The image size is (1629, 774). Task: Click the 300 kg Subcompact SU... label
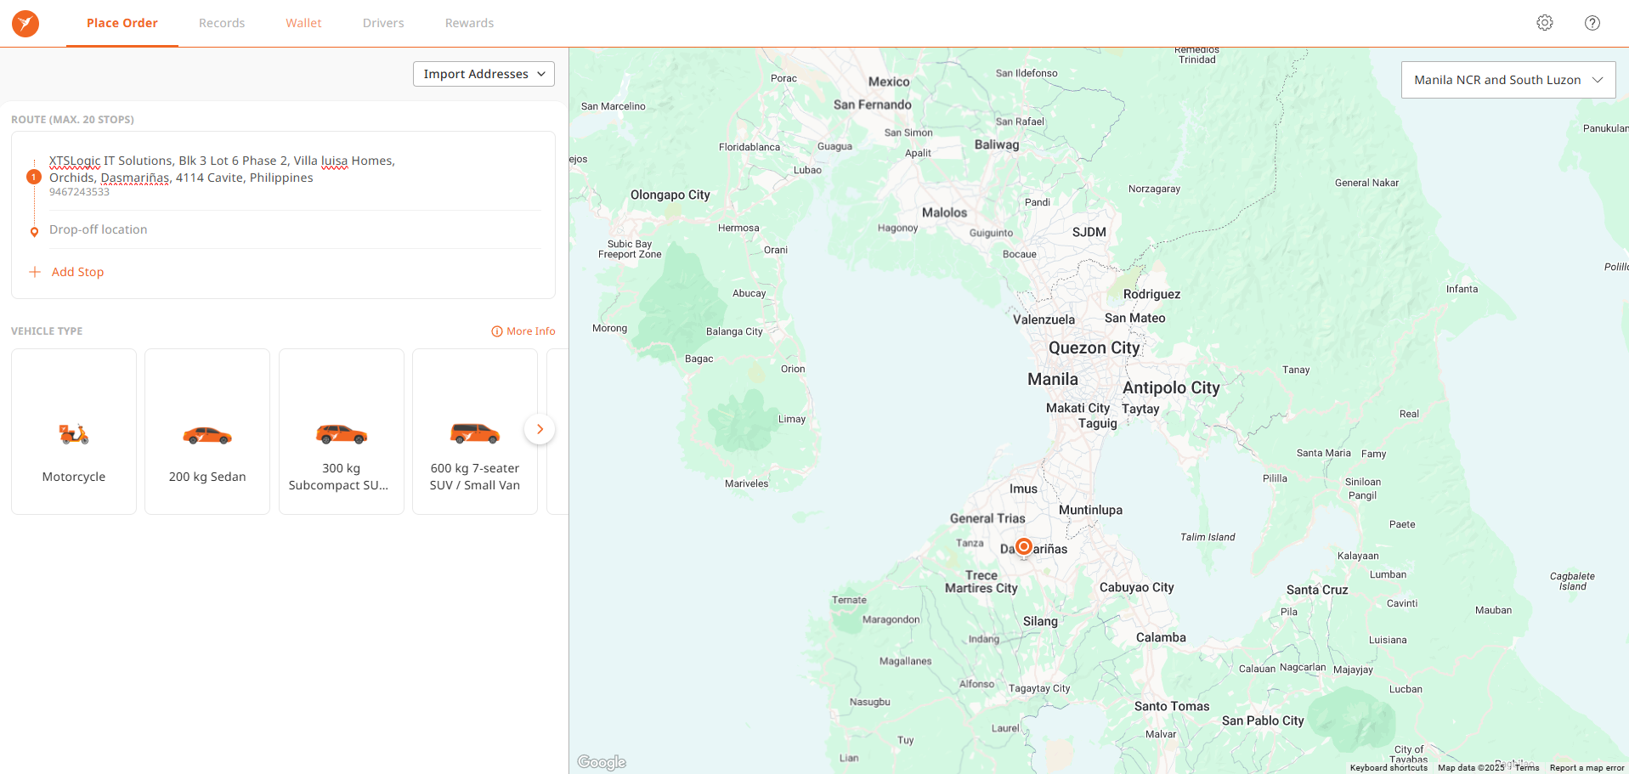pos(338,477)
